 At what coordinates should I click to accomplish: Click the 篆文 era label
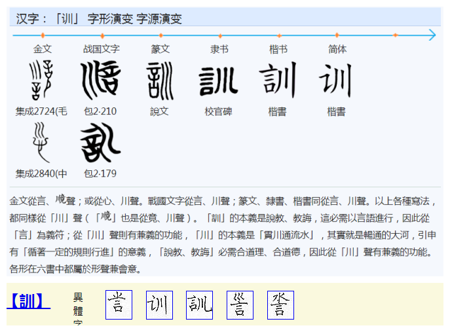coord(160,49)
